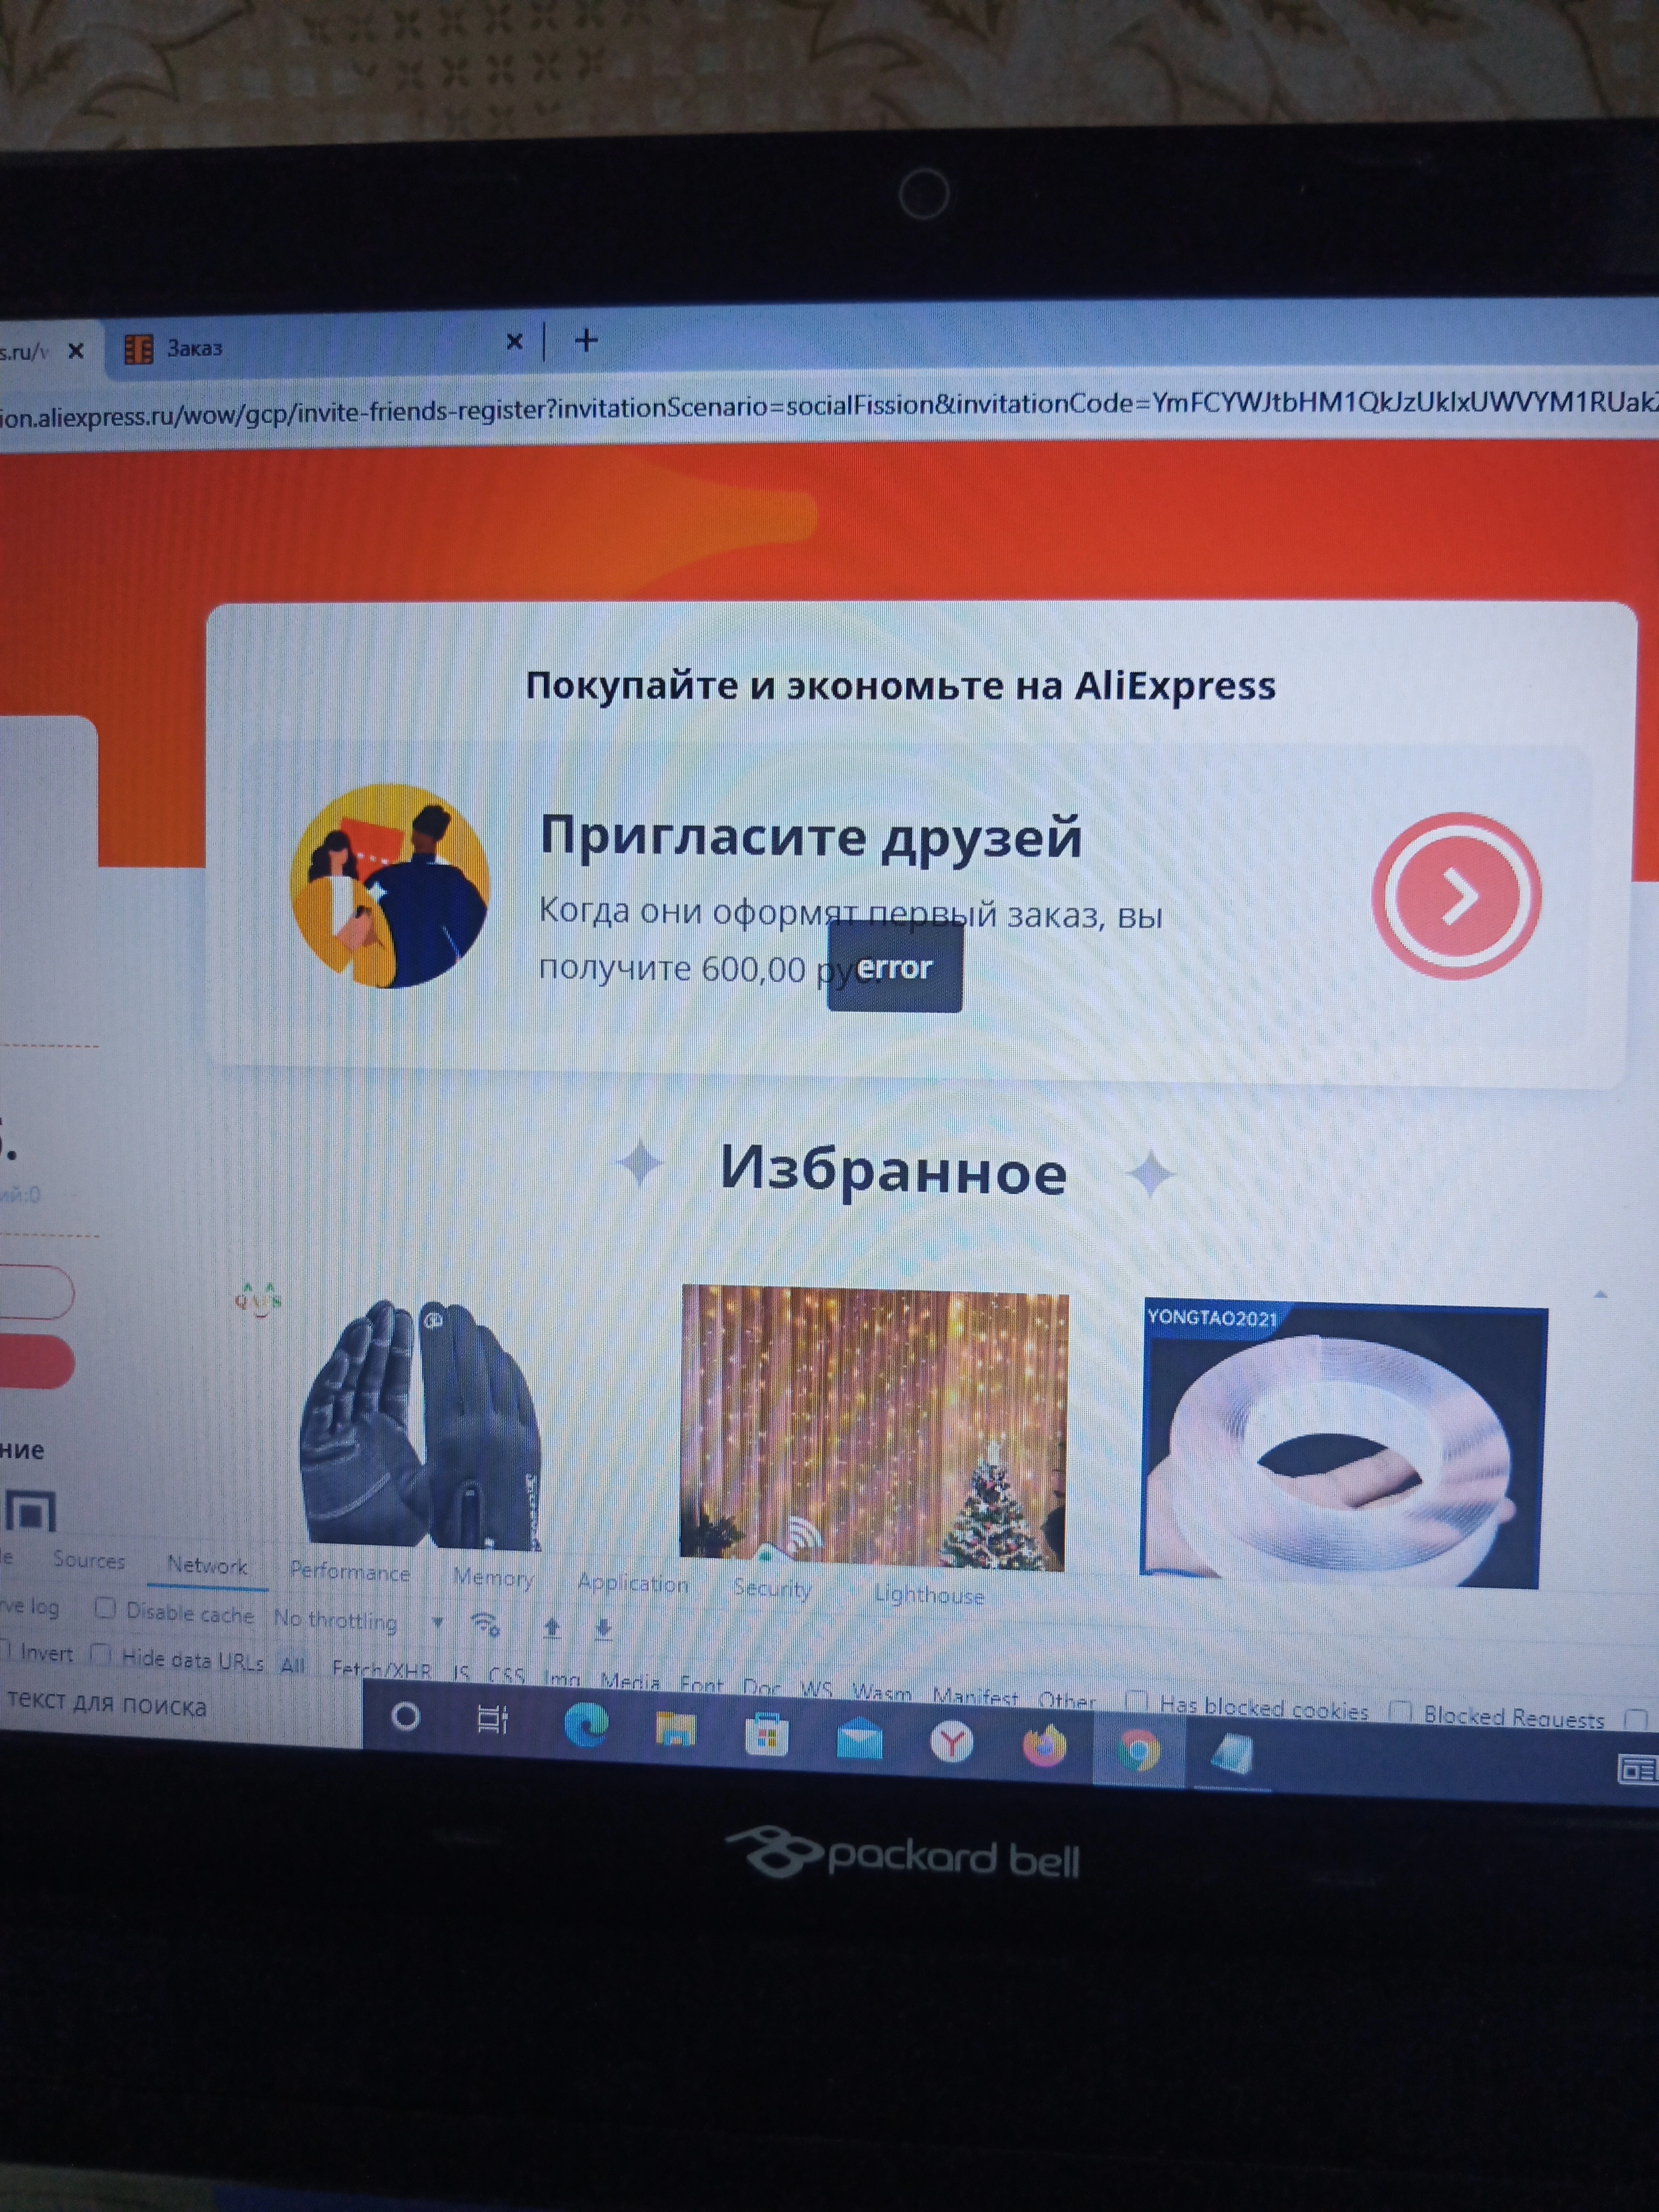This screenshot has width=1659, height=2212.
Task: Expand the No throttling dropdown
Action: pos(358,1620)
